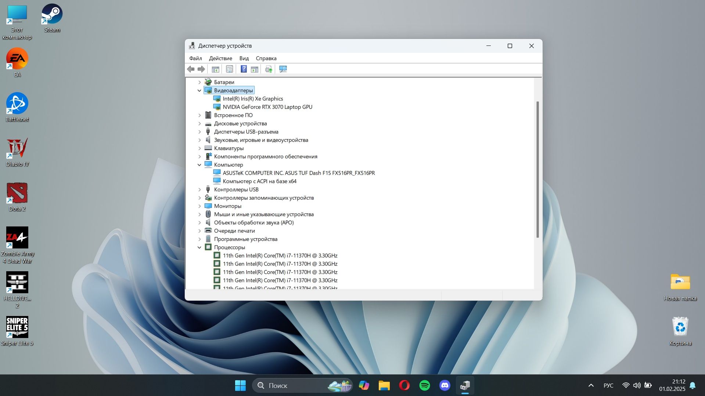The width and height of the screenshot is (705, 396).
Task: Click the Очереди печати printer icon
Action: [208, 231]
